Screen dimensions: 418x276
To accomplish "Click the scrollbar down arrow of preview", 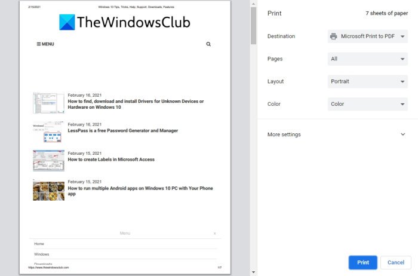I will coord(253,272).
